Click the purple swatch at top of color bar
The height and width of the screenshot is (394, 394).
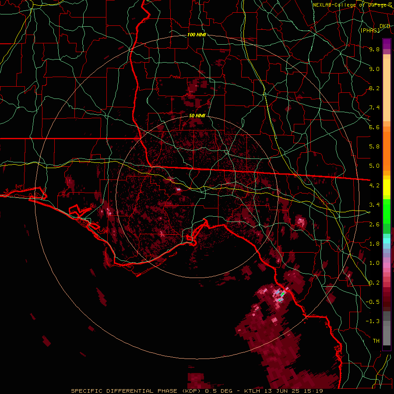coord(387,44)
